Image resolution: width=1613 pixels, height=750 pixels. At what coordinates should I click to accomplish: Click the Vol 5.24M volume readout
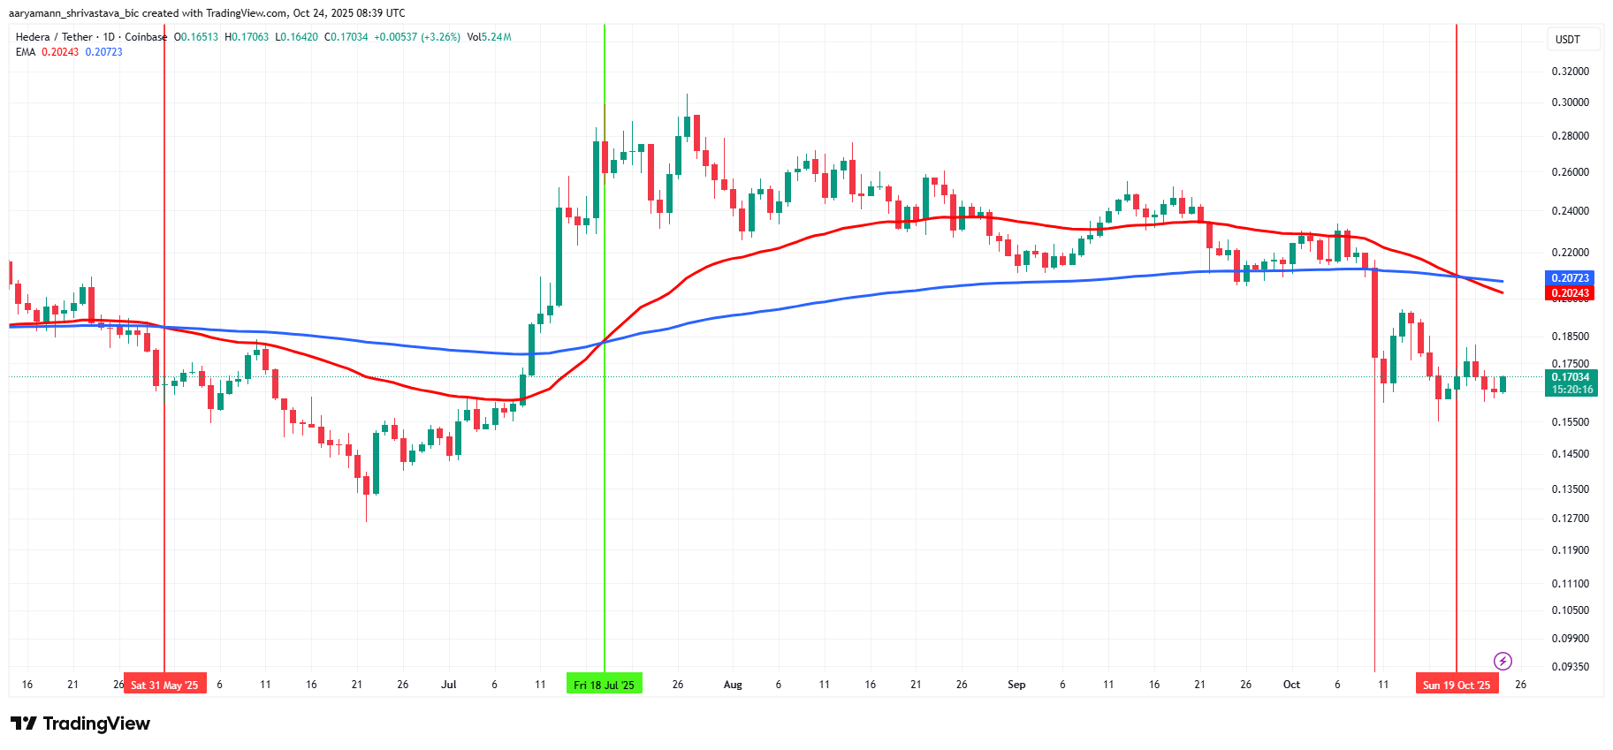point(489,37)
